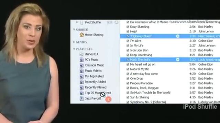Toggle the Mack The Knife checkbox
The width and height of the screenshot is (220, 123).
128,60
